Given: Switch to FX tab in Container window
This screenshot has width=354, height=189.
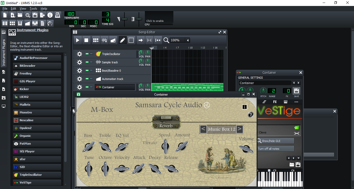Looking at the screenshot, I should (275, 102).
